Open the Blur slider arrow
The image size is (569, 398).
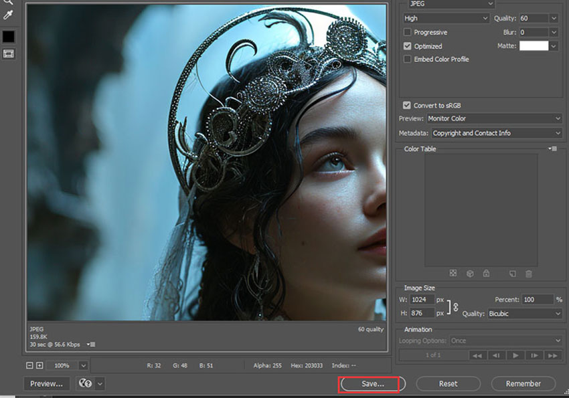554,32
